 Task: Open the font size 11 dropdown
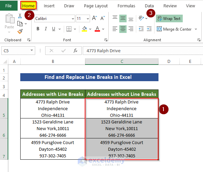pyautogui.click(x=88, y=19)
